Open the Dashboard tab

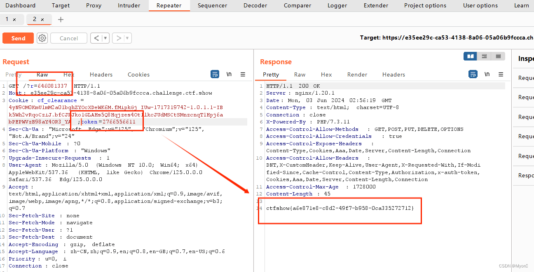click(x=20, y=5)
